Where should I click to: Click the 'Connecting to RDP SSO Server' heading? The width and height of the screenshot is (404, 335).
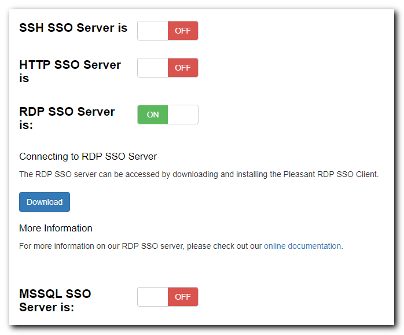pyautogui.click(x=88, y=156)
